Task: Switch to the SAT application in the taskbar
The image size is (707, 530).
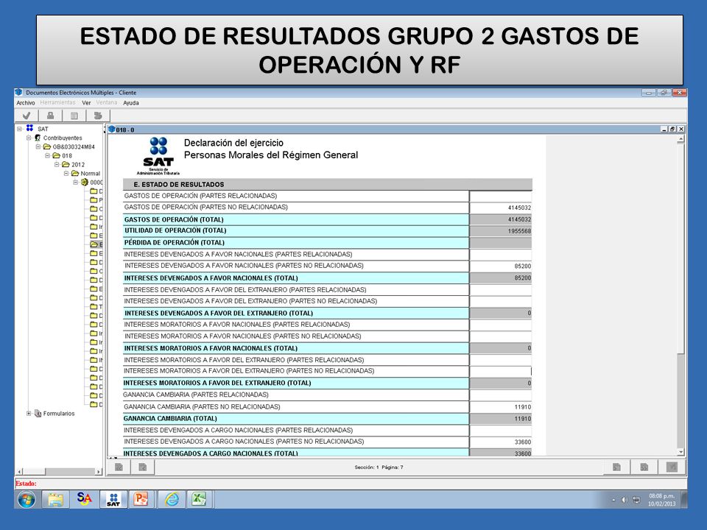Action: point(113,499)
